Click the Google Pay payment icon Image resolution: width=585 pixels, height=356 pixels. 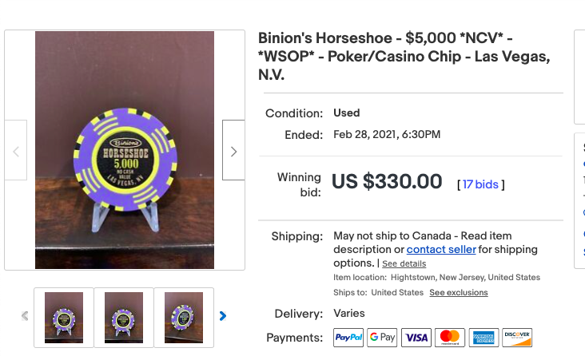tap(382, 338)
